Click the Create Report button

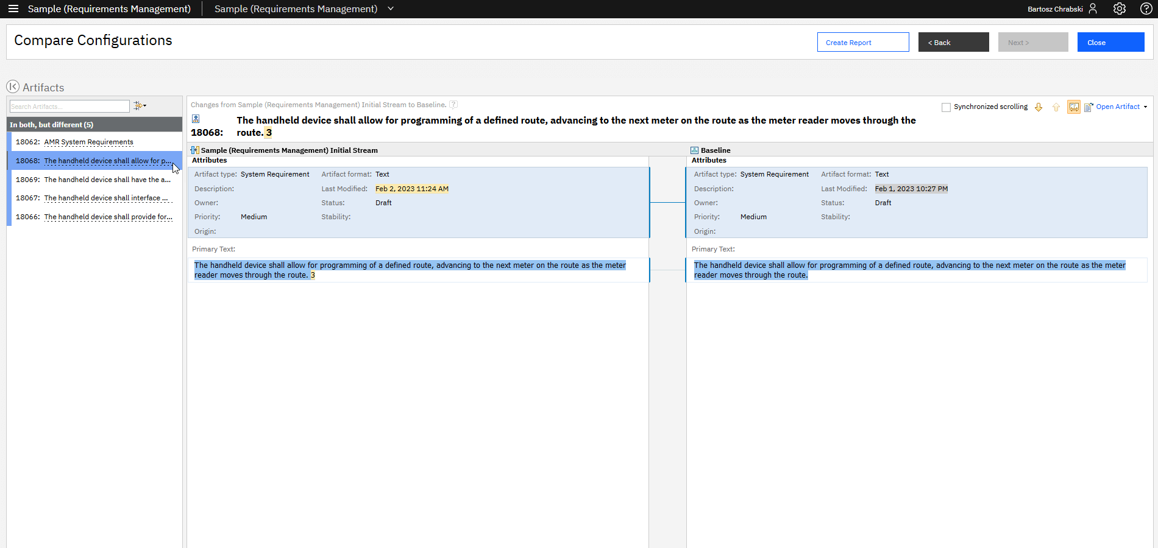click(x=863, y=42)
